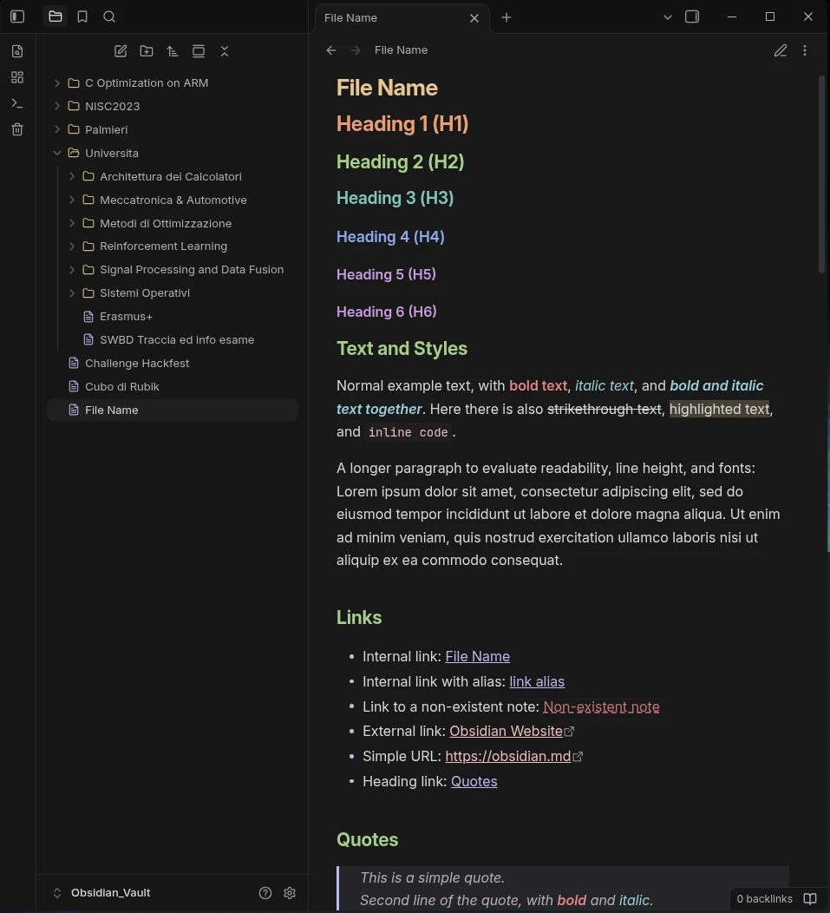Collapse the Universita folder
830x913 pixels.
point(57,153)
